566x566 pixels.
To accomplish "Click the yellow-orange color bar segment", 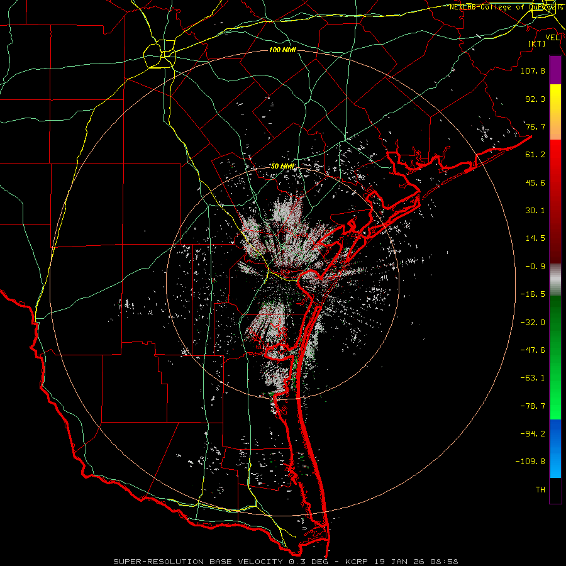I will coord(555,112).
